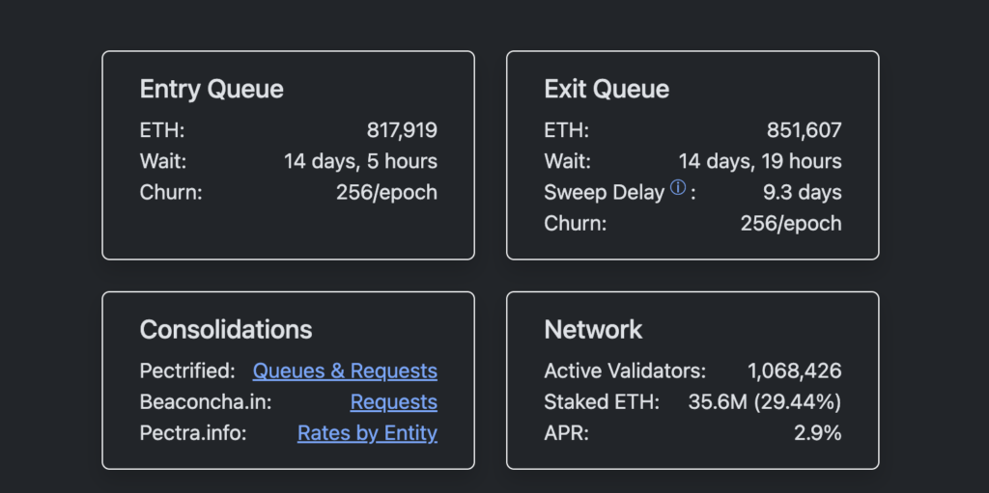Click the Exit Queue heading
This screenshot has height=493, width=989.
pos(607,90)
